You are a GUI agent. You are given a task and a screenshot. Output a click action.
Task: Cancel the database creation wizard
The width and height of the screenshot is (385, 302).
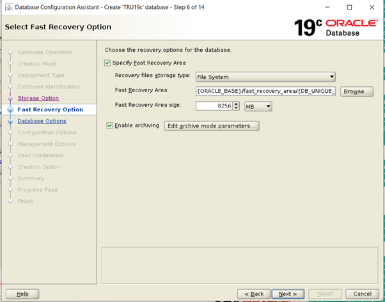(362, 294)
